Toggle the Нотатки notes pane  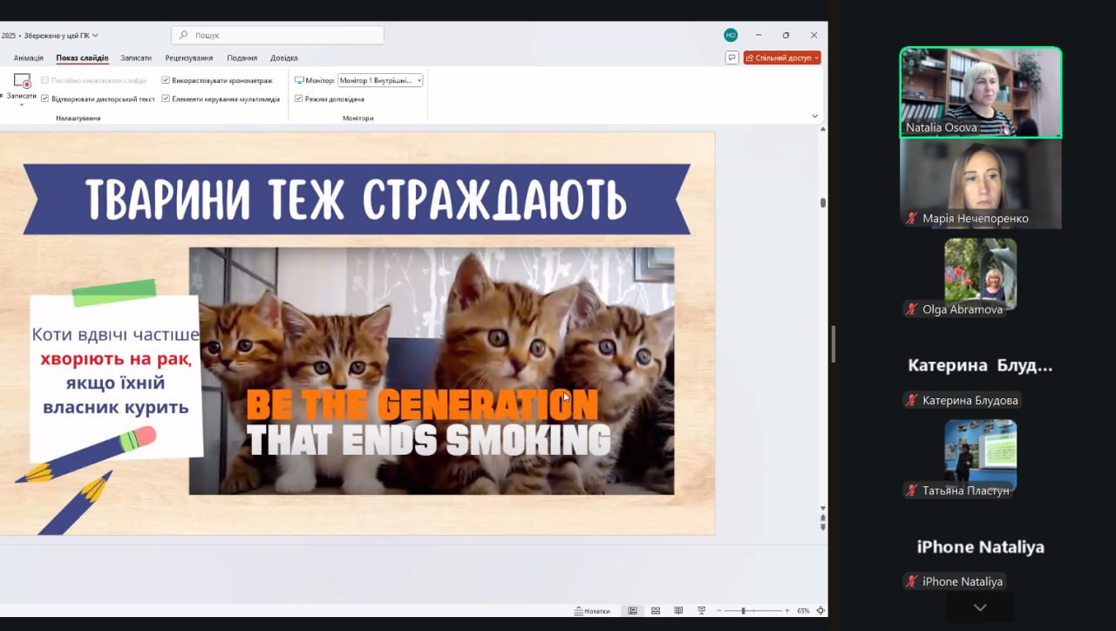(x=592, y=611)
